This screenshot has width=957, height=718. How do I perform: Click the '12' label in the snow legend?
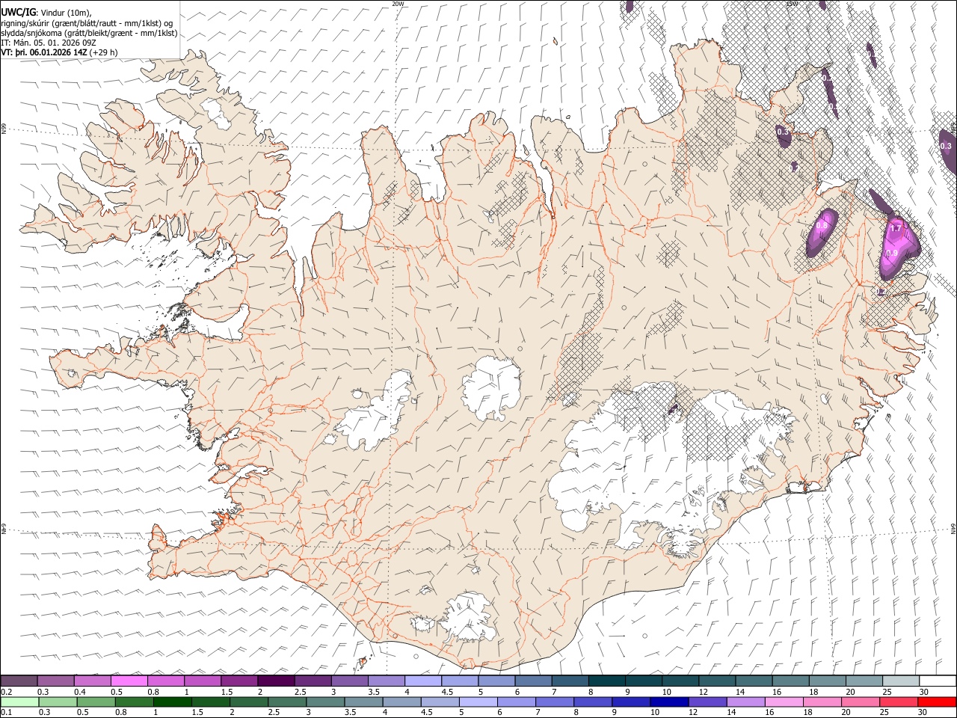pyautogui.click(x=703, y=691)
